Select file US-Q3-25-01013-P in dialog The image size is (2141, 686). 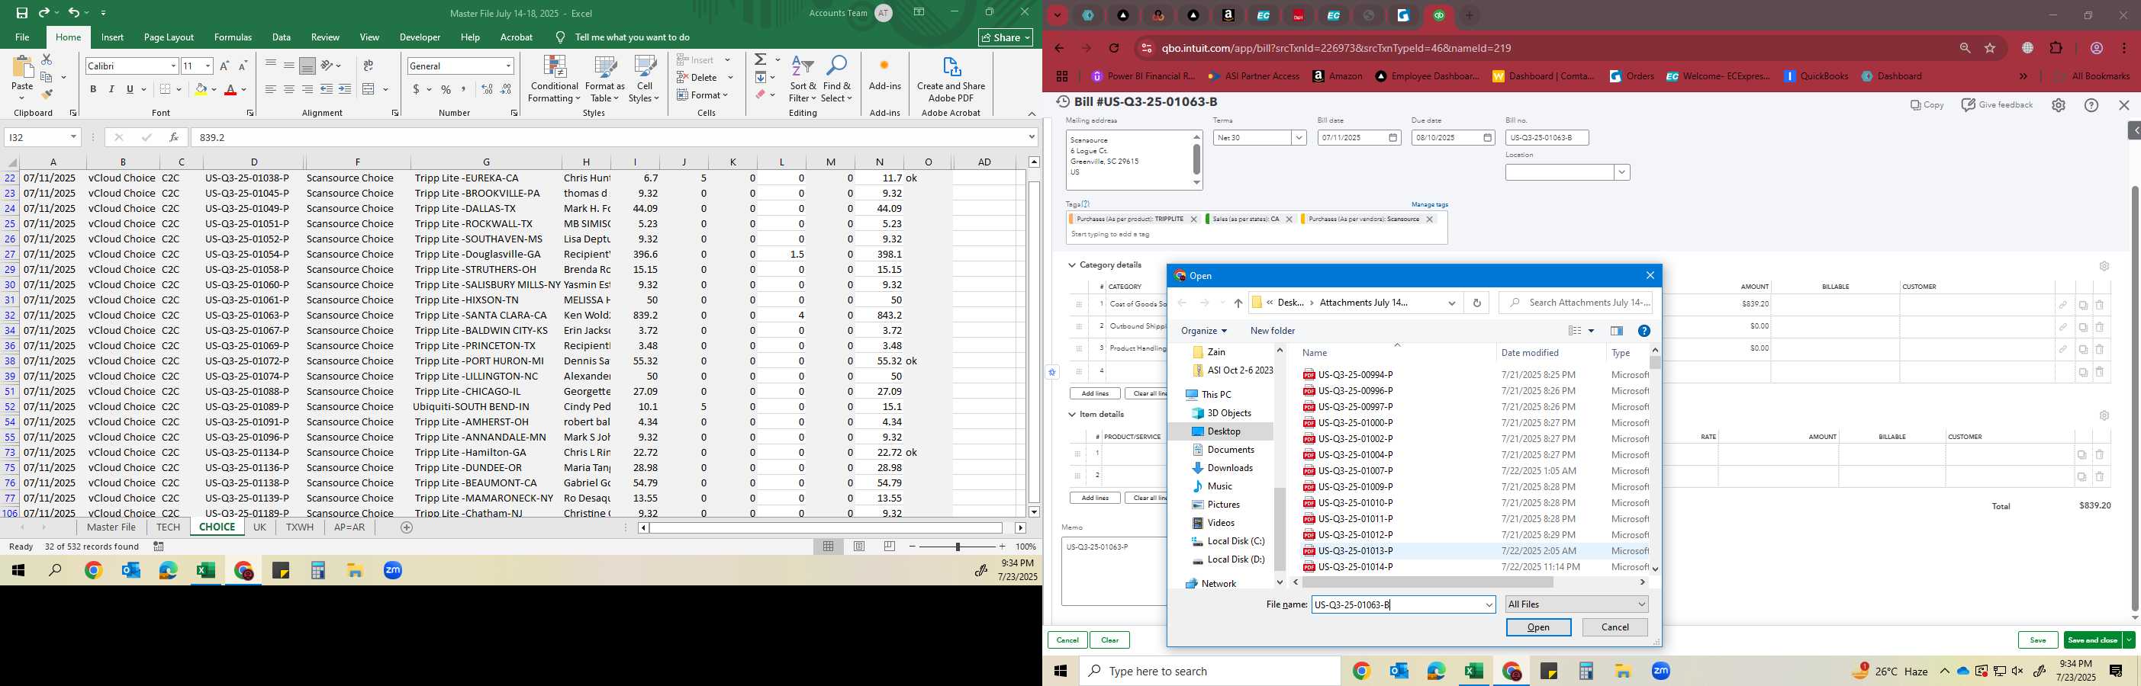click(1355, 551)
